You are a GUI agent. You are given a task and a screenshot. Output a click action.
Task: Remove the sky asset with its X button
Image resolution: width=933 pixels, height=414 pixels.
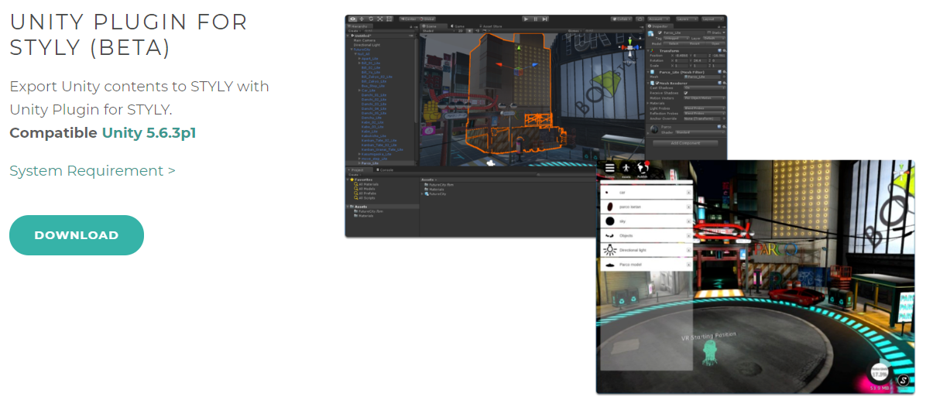pyautogui.click(x=688, y=221)
